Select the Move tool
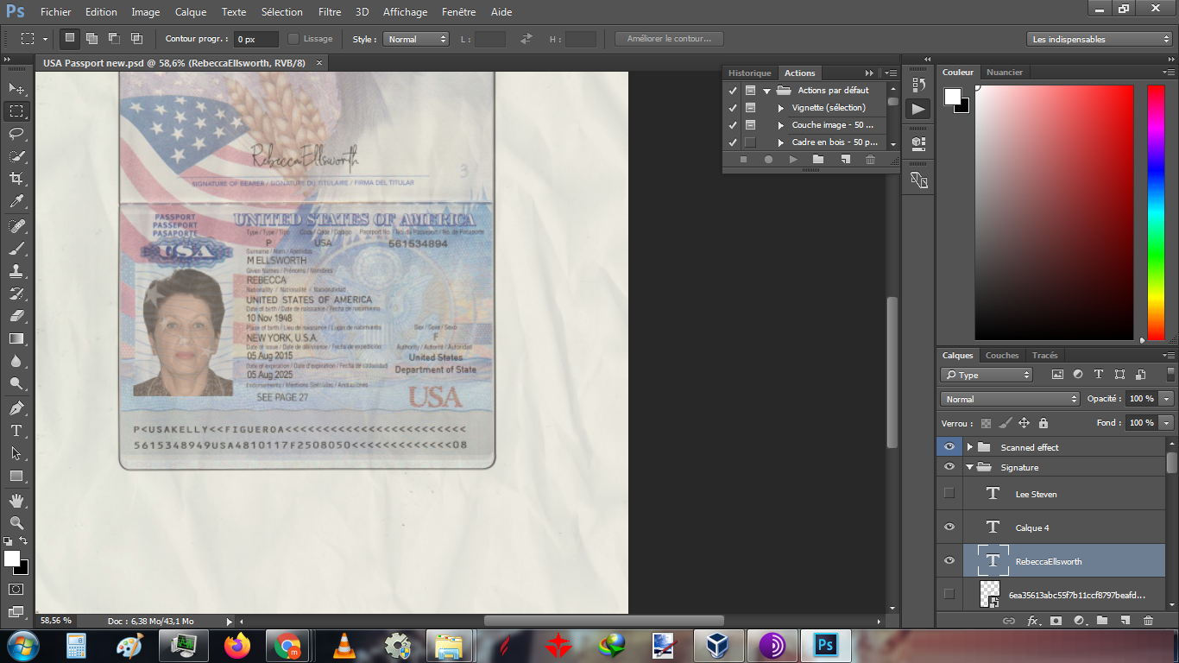The image size is (1179, 663). (x=16, y=88)
